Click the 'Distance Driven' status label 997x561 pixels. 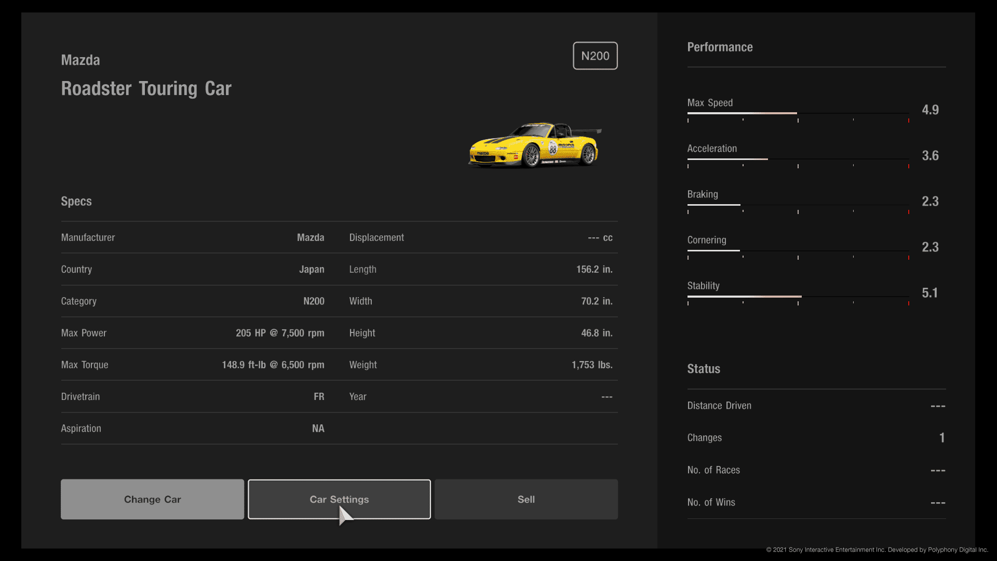(x=719, y=406)
